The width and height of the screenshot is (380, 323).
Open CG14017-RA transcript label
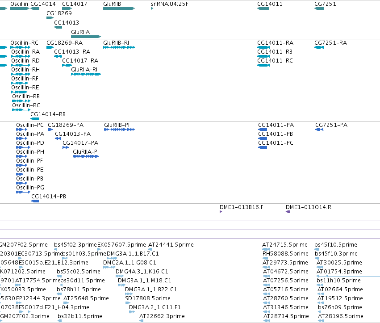(x=80, y=61)
